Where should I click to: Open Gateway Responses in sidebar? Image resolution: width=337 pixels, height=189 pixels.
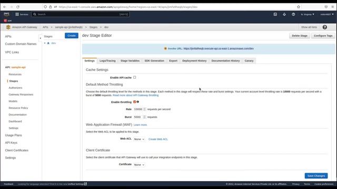coord(21,94)
